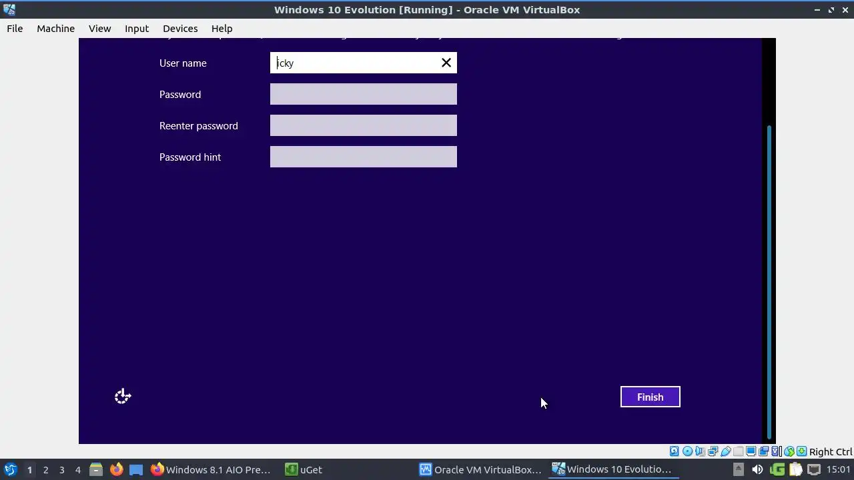Focus the Reenter password field

coord(364,125)
